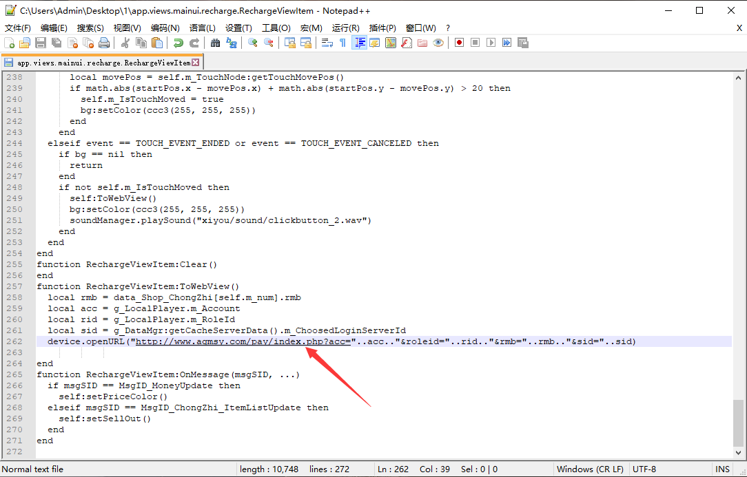The height and width of the screenshot is (477, 747).
Task: Cut selection with the scissors icon
Action: 125,43
